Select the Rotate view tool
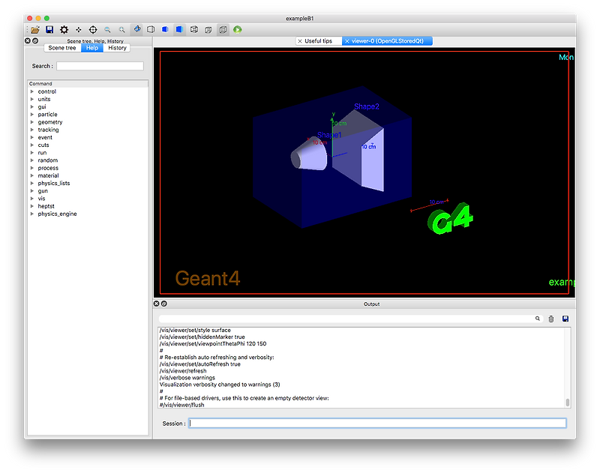Image resolution: width=600 pixels, height=473 pixels. pyautogui.click(x=136, y=29)
